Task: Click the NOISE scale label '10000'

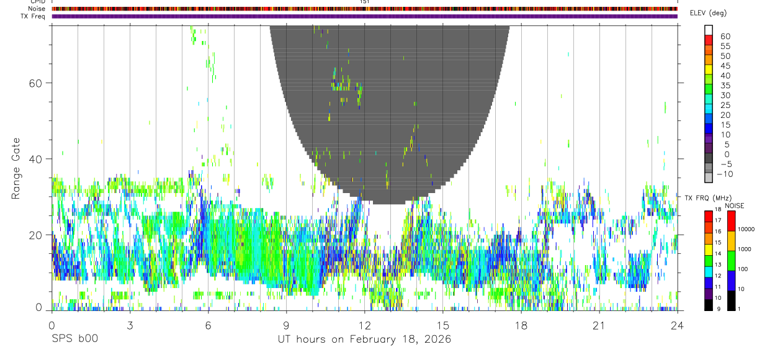Action: click(746, 229)
